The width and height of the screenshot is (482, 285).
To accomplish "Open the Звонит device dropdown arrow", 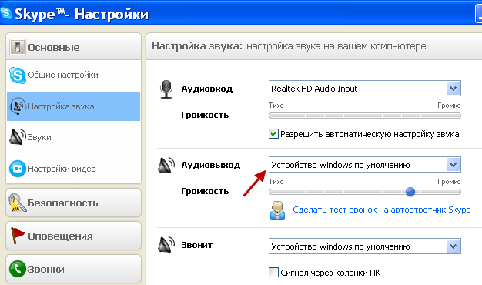I will (x=453, y=246).
